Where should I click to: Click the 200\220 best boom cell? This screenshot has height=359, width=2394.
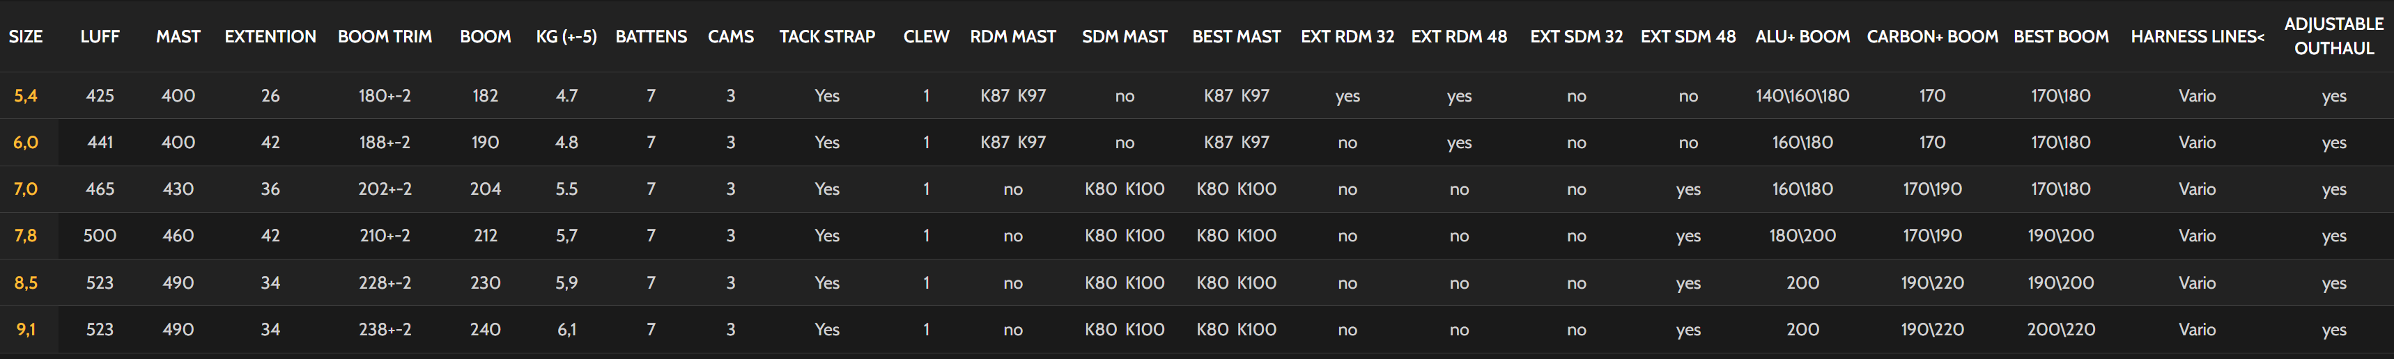pyautogui.click(x=2060, y=329)
